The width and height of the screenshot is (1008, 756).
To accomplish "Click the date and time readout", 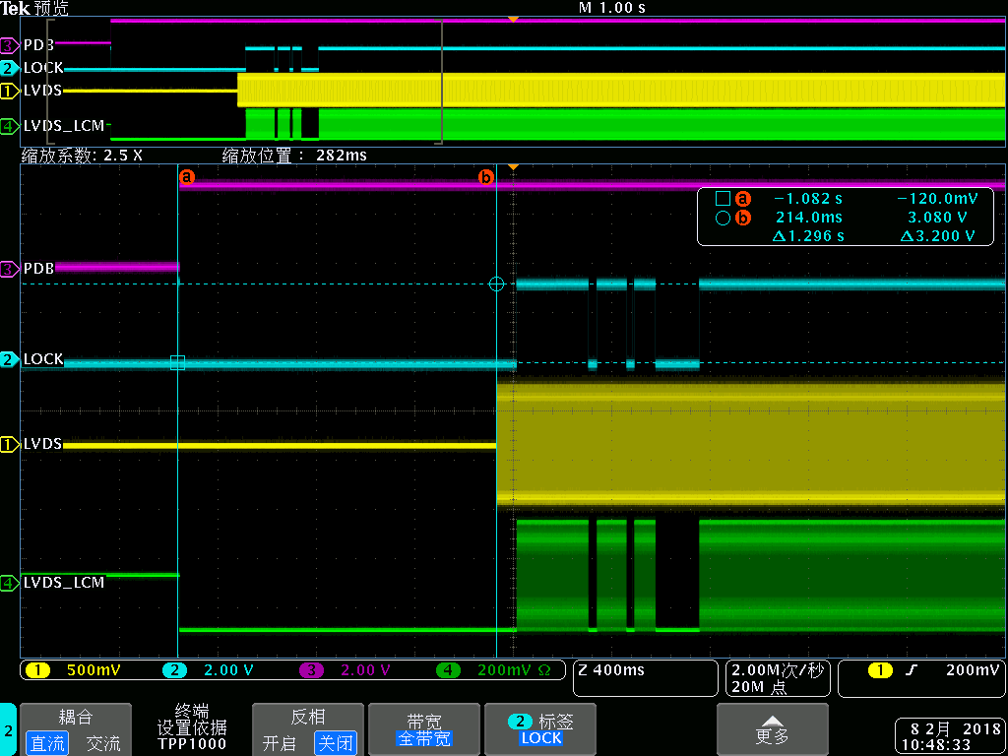I will point(950,737).
